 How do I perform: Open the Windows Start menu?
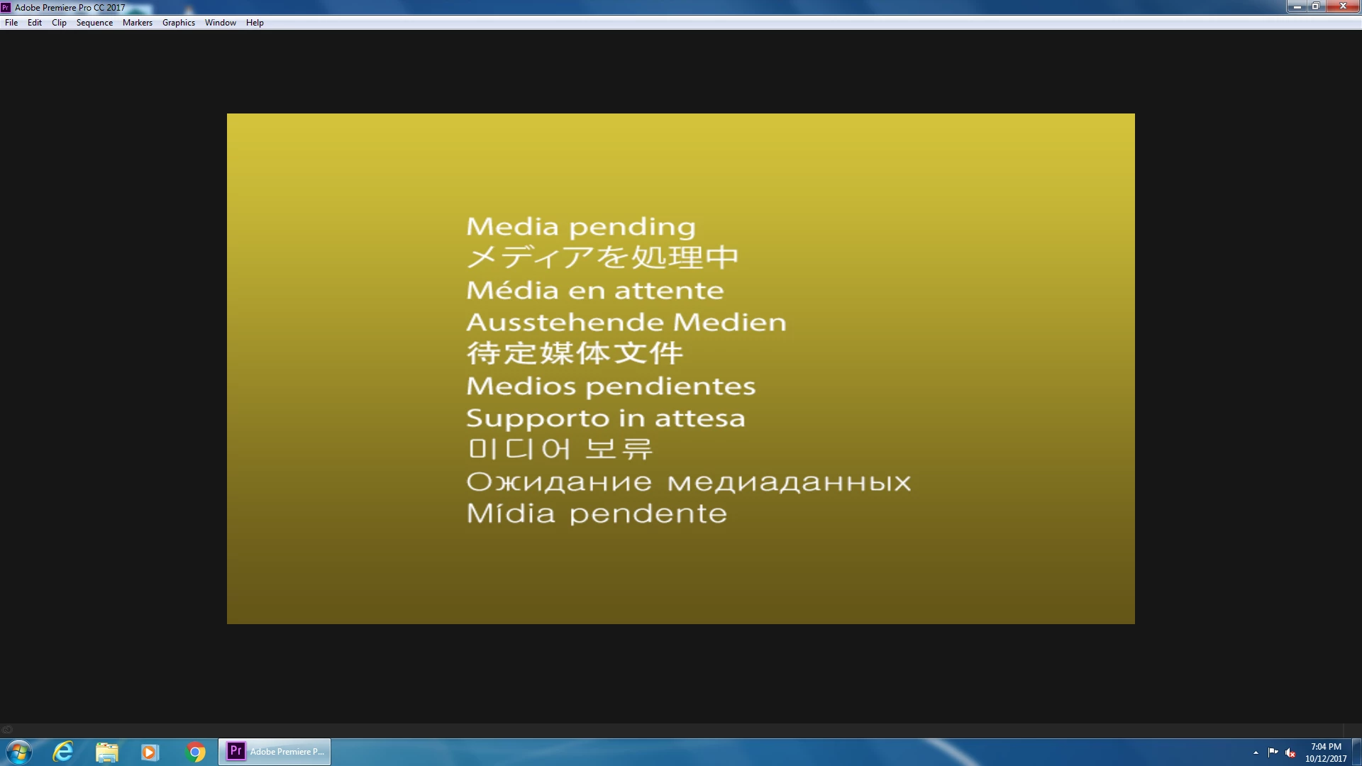pyautogui.click(x=19, y=752)
